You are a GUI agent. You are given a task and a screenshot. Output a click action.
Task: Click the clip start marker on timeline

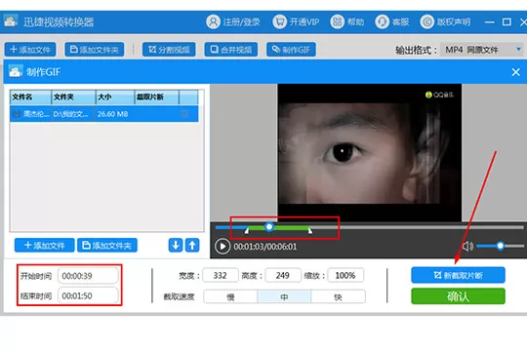point(247,230)
